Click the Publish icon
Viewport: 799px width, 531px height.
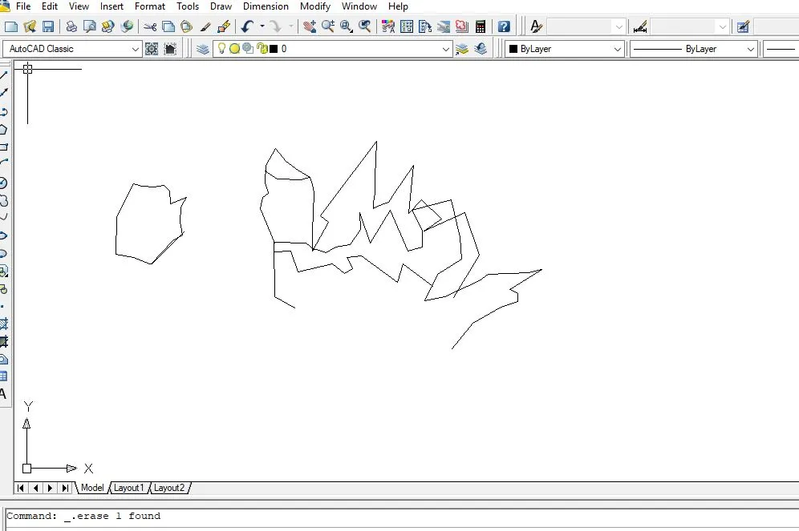click(108, 26)
